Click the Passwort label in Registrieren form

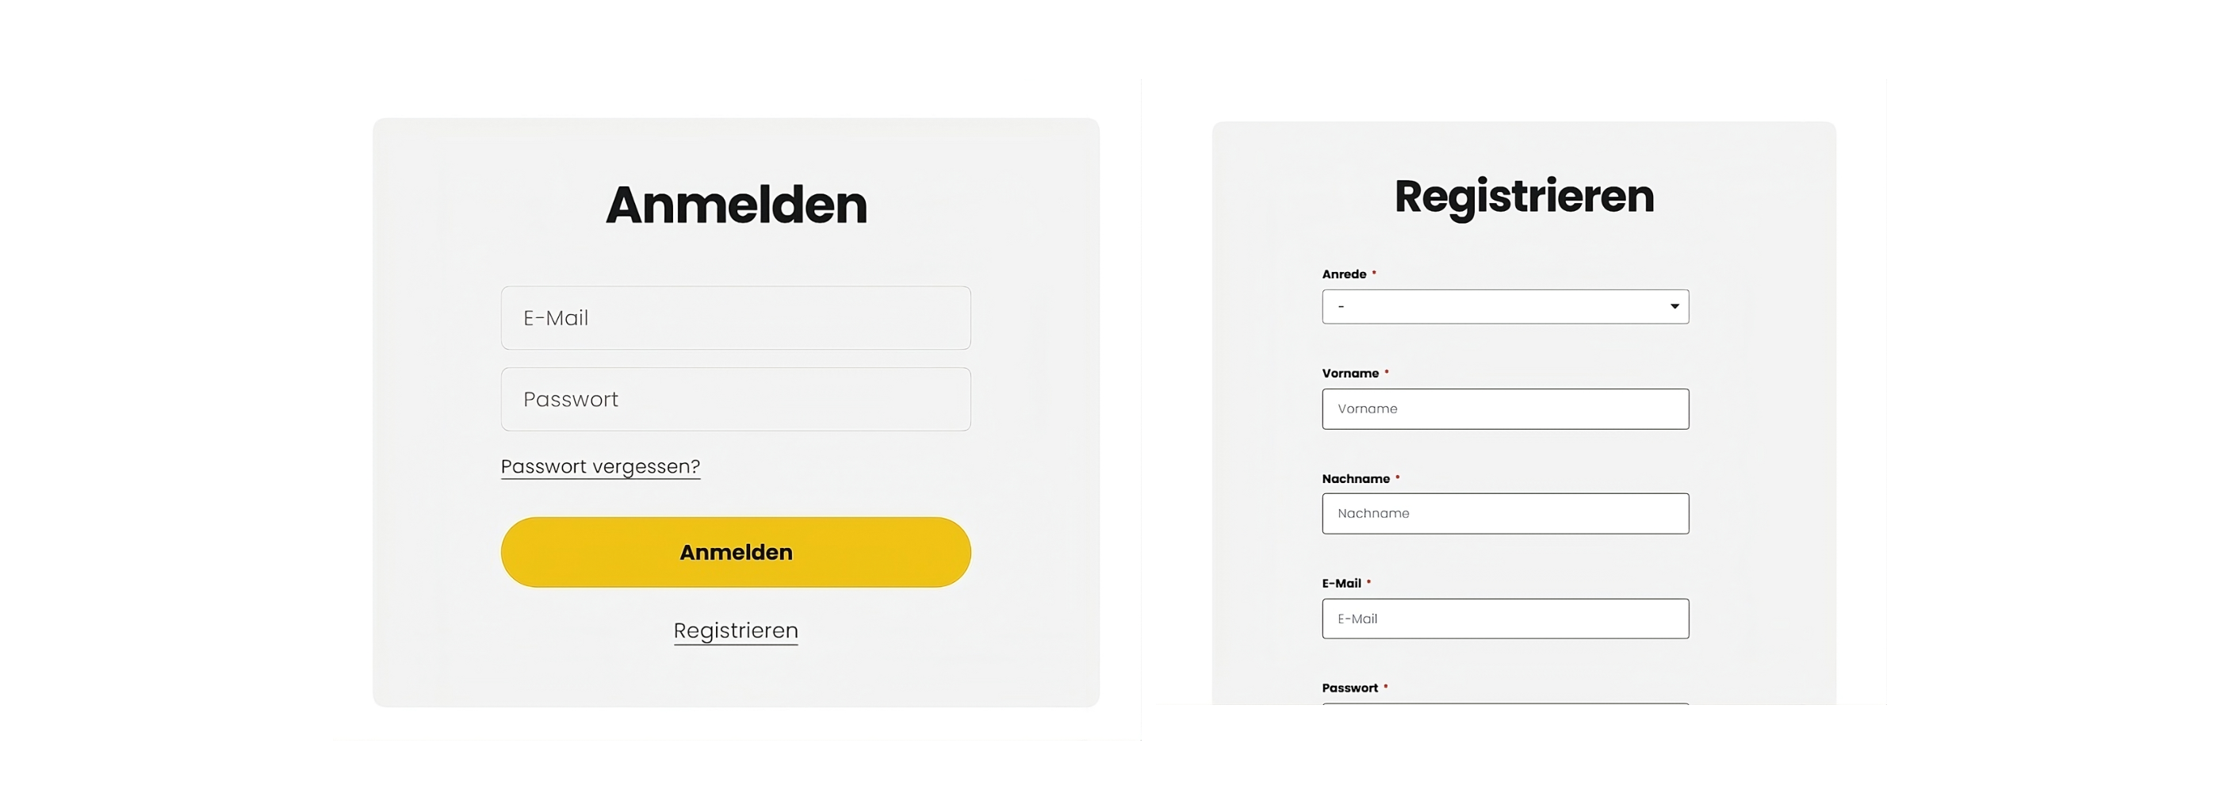click(x=1349, y=688)
